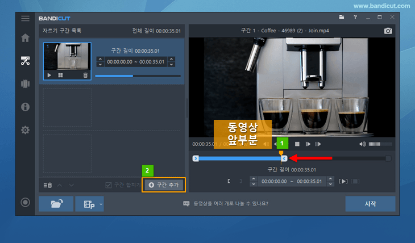Adjust the volume level slider
Screen dimensions: 415x243
tap(380, 144)
